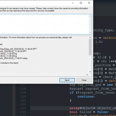Click the report details panel's scroll-down arrow
The height and width of the screenshot is (116, 116).
pyautogui.click(x=90, y=72)
